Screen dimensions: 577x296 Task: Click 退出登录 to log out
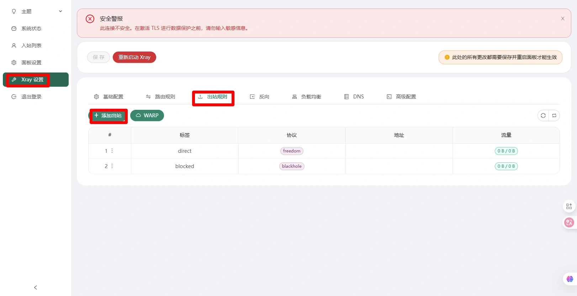pyautogui.click(x=31, y=97)
